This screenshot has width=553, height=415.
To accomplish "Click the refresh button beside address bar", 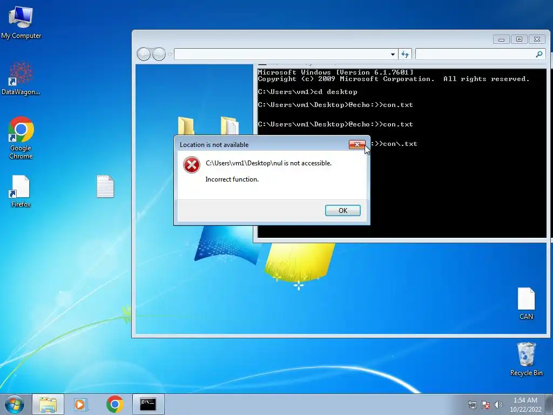I will 405,55.
